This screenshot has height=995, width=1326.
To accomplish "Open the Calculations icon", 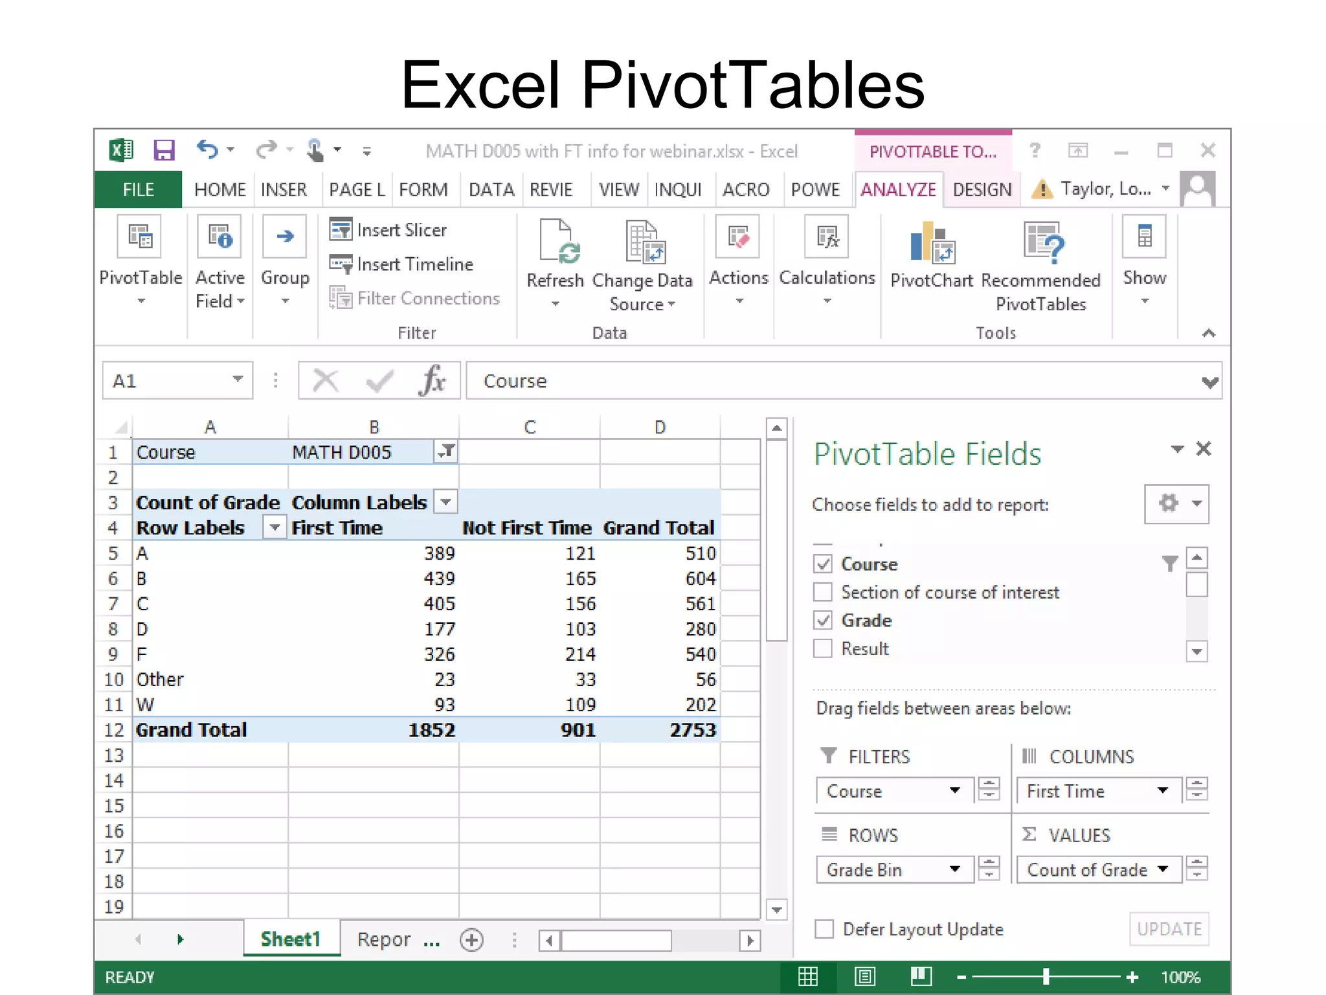I will tap(827, 236).
